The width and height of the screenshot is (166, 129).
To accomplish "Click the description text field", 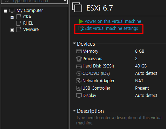I will pos(119,120).
